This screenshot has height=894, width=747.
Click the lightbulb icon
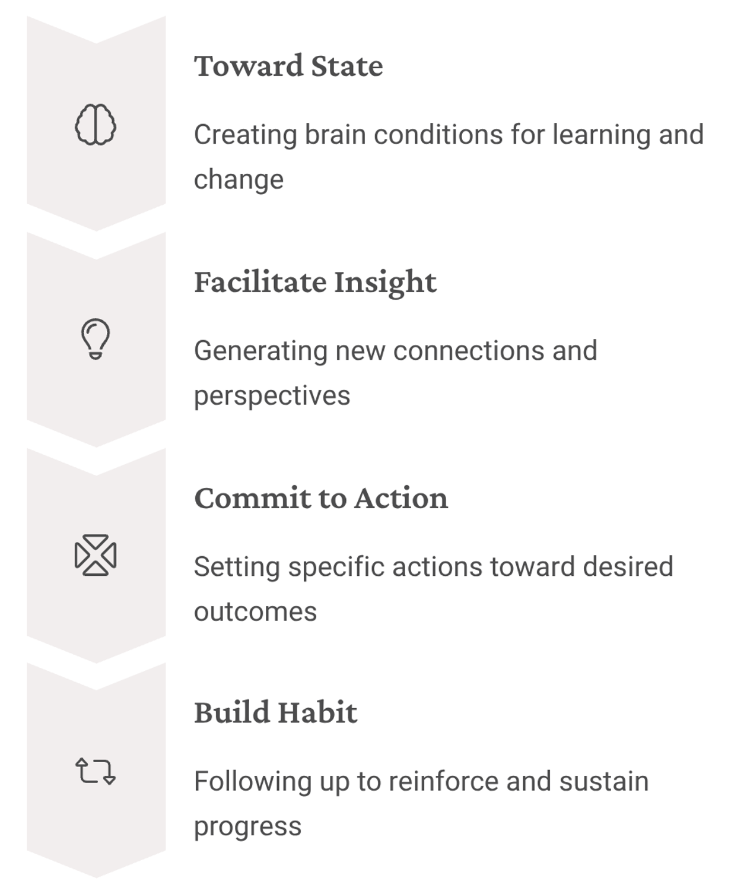96,339
